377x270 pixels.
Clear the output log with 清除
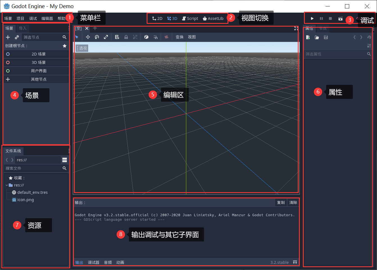(x=293, y=202)
